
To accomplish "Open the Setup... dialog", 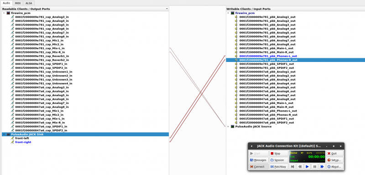I will click(x=335, y=160).
